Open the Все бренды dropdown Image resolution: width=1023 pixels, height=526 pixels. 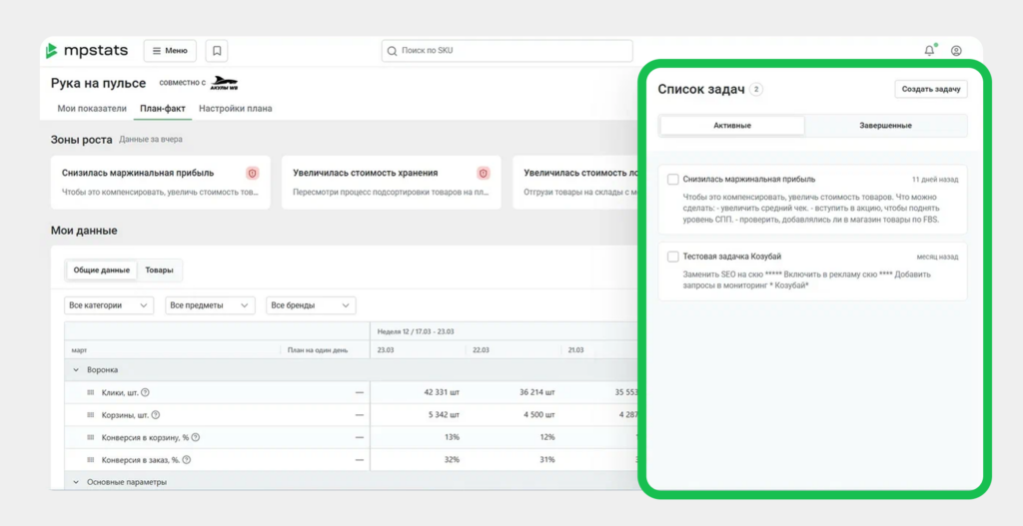pyautogui.click(x=311, y=305)
